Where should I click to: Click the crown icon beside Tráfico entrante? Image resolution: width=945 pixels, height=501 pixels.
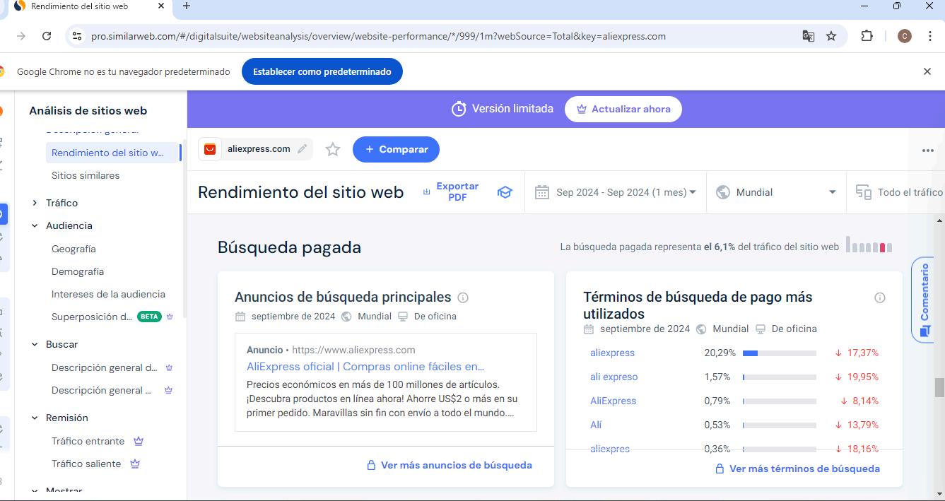pos(139,441)
